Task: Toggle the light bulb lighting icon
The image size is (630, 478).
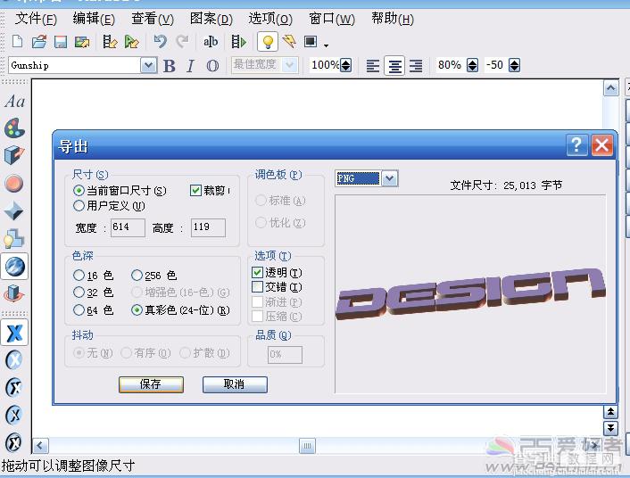Action: point(268,41)
